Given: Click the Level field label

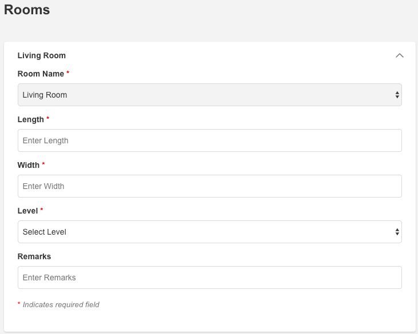Looking at the screenshot, I should pyautogui.click(x=27, y=211).
